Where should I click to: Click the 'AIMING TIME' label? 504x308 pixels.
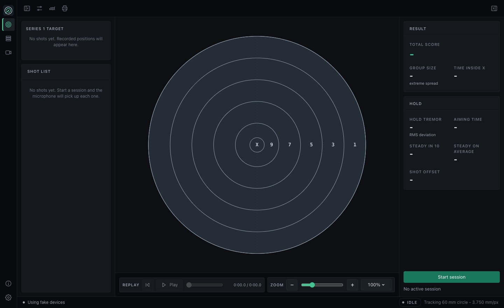[468, 119]
